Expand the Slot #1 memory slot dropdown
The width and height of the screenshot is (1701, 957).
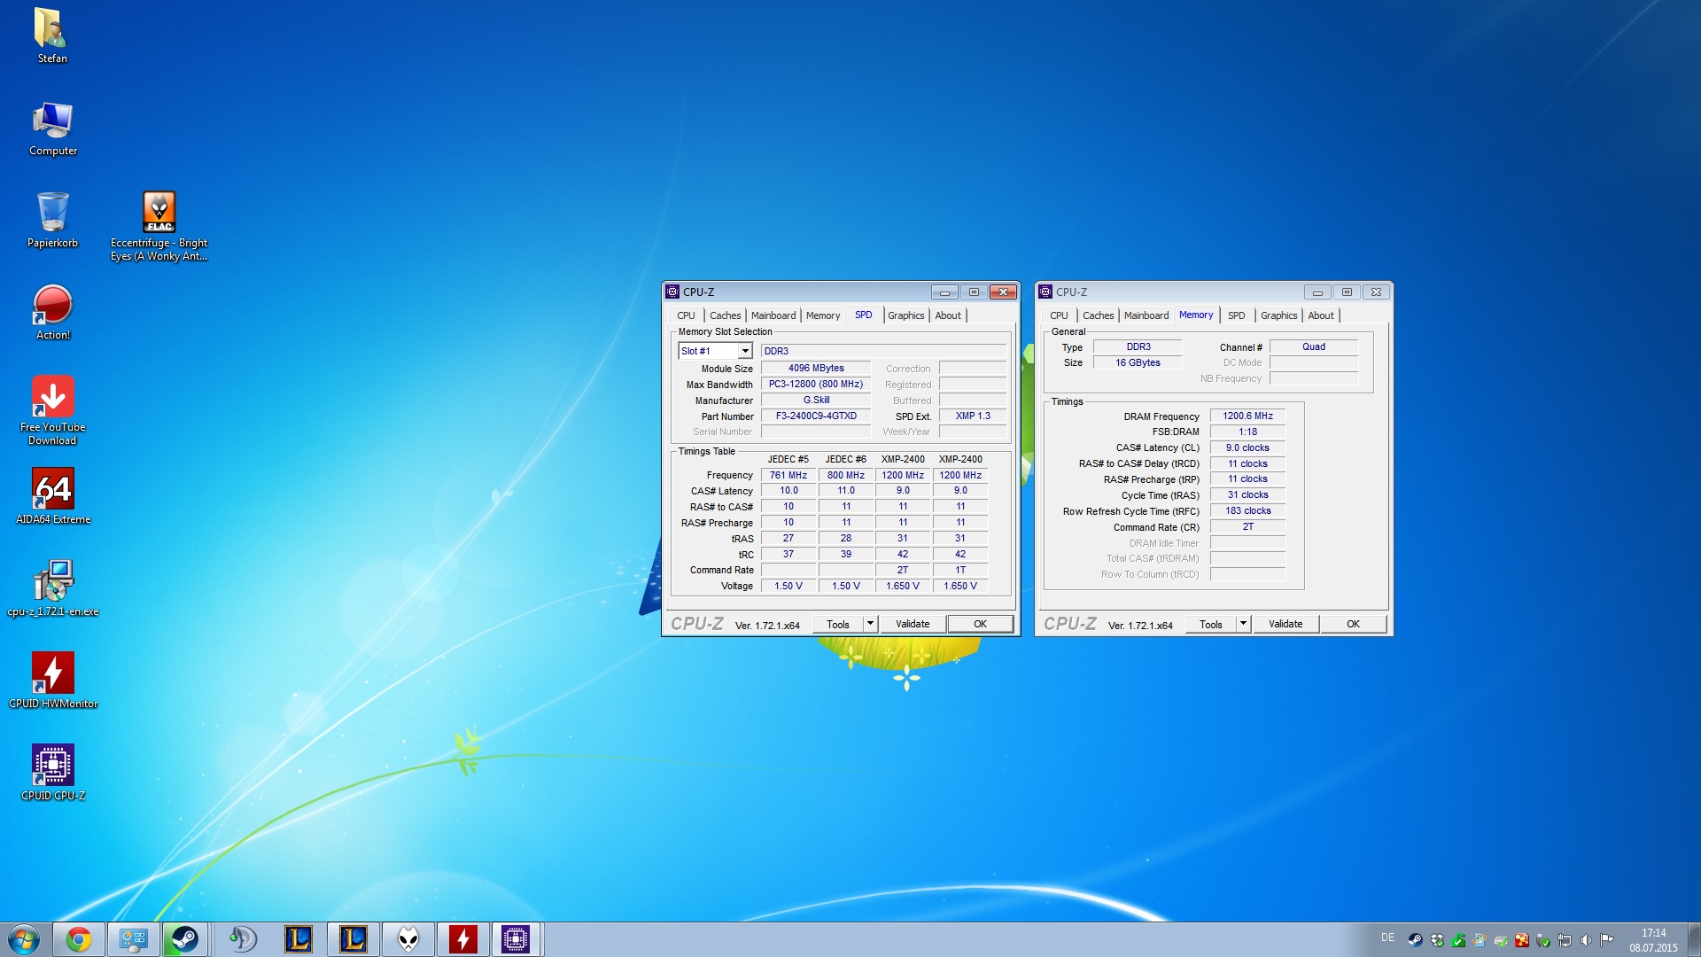tap(744, 352)
